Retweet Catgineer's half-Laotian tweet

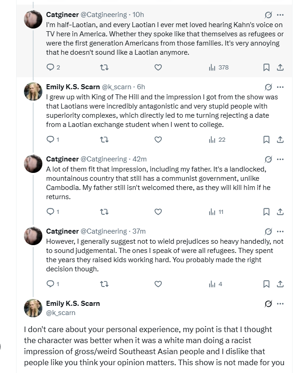[104, 68]
